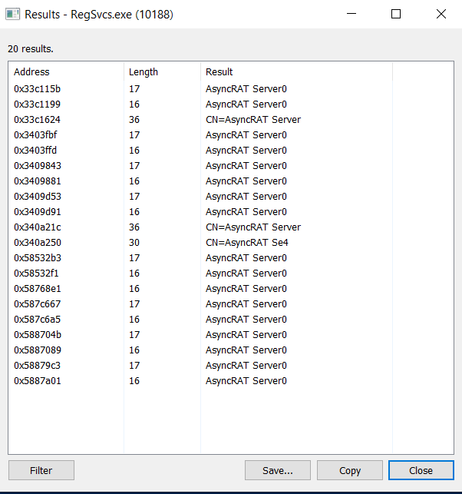Click the X to close window

tap(441, 14)
